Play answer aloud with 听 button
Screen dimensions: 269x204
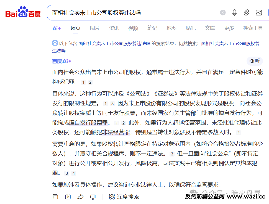[255, 61]
